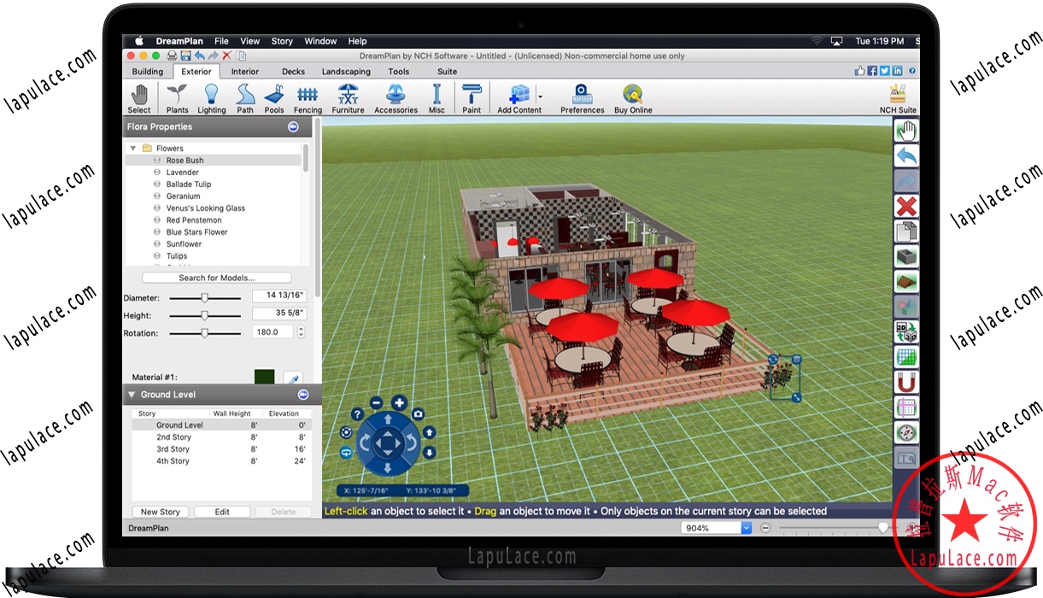Open the Pools tool
This screenshot has height=598, width=1043.
[x=274, y=98]
